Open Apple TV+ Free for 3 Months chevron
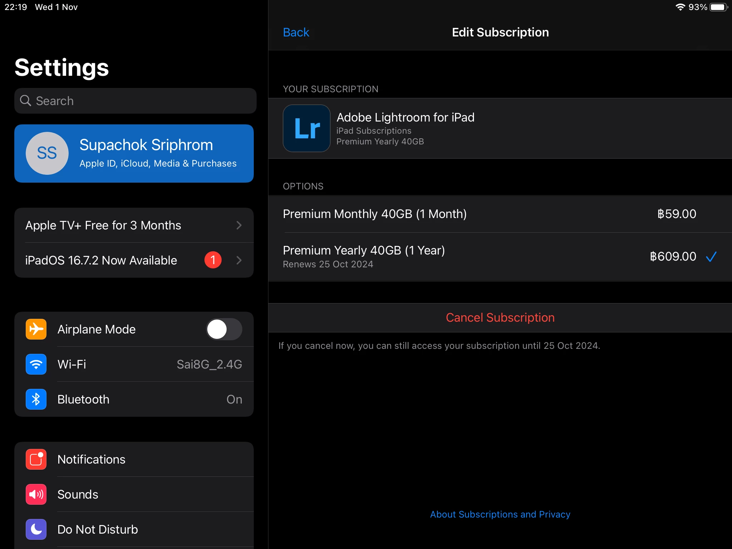Image resolution: width=732 pixels, height=549 pixels. point(239,225)
